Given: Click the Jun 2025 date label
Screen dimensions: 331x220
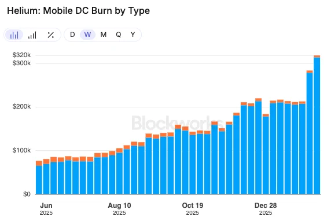Looking at the screenshot, I should coord(46,209).
